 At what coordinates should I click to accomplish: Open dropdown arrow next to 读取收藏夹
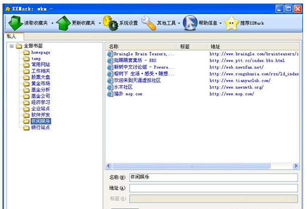tap(52, 24)
